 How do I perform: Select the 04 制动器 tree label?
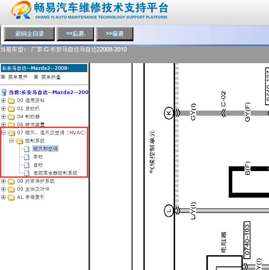tap(28, 116)
